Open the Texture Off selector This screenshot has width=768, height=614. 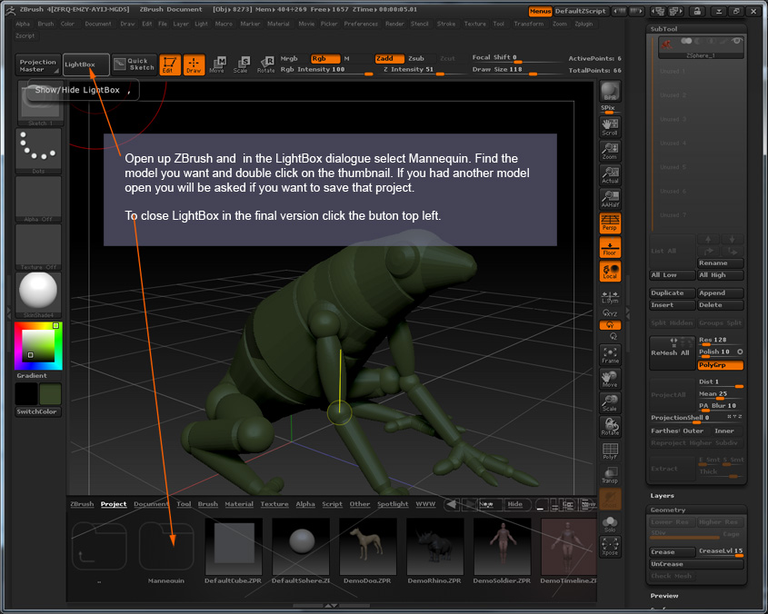38,247
